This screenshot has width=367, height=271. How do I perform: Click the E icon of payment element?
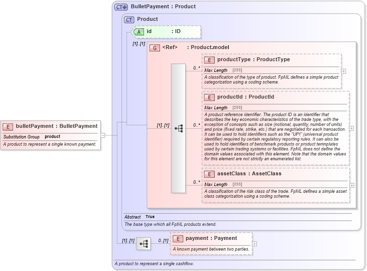click(177, 239)
